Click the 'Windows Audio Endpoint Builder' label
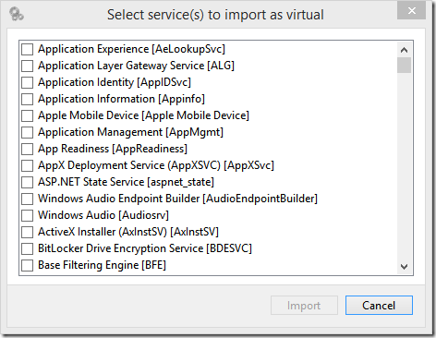Screen dimensions: 436x338 [x=177, y=199]
